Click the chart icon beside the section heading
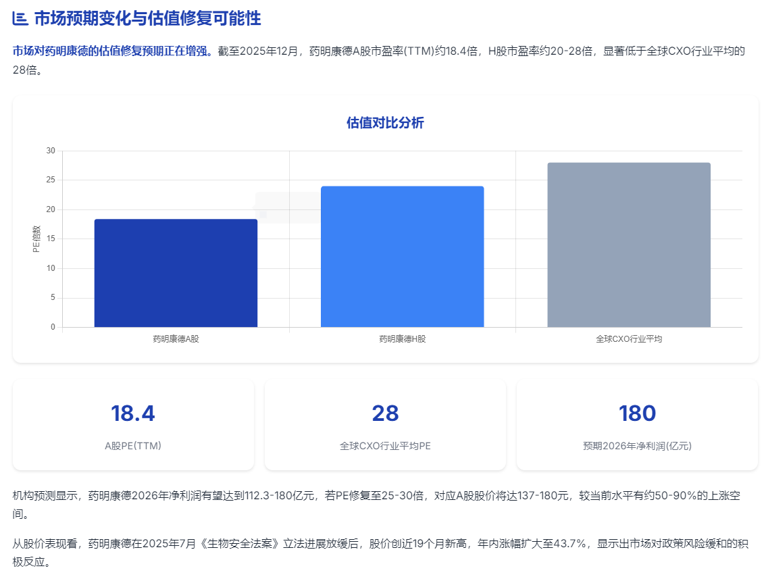The width and height of the screenshot is (764, 579). [x=20, y=19]
